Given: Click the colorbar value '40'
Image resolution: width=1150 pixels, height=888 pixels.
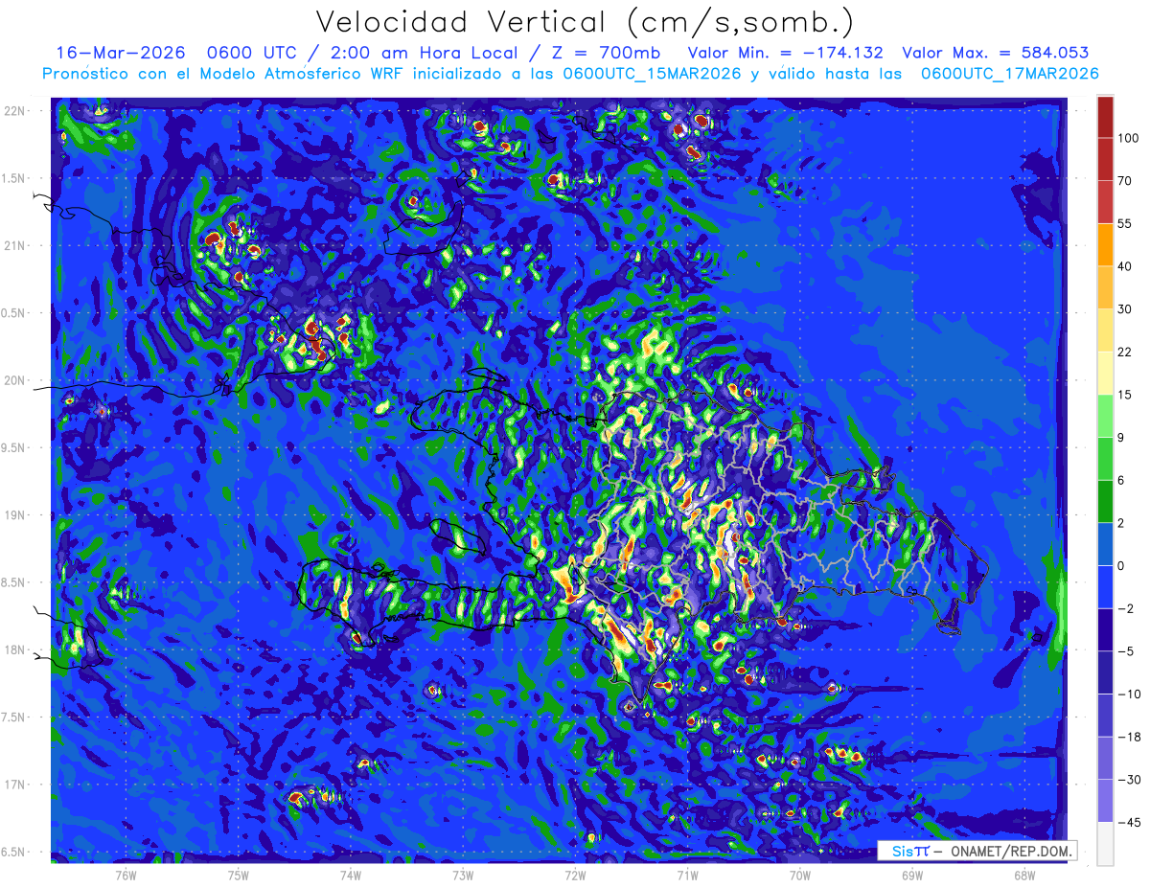Looking at the screenshot, I should point(1126,265).
